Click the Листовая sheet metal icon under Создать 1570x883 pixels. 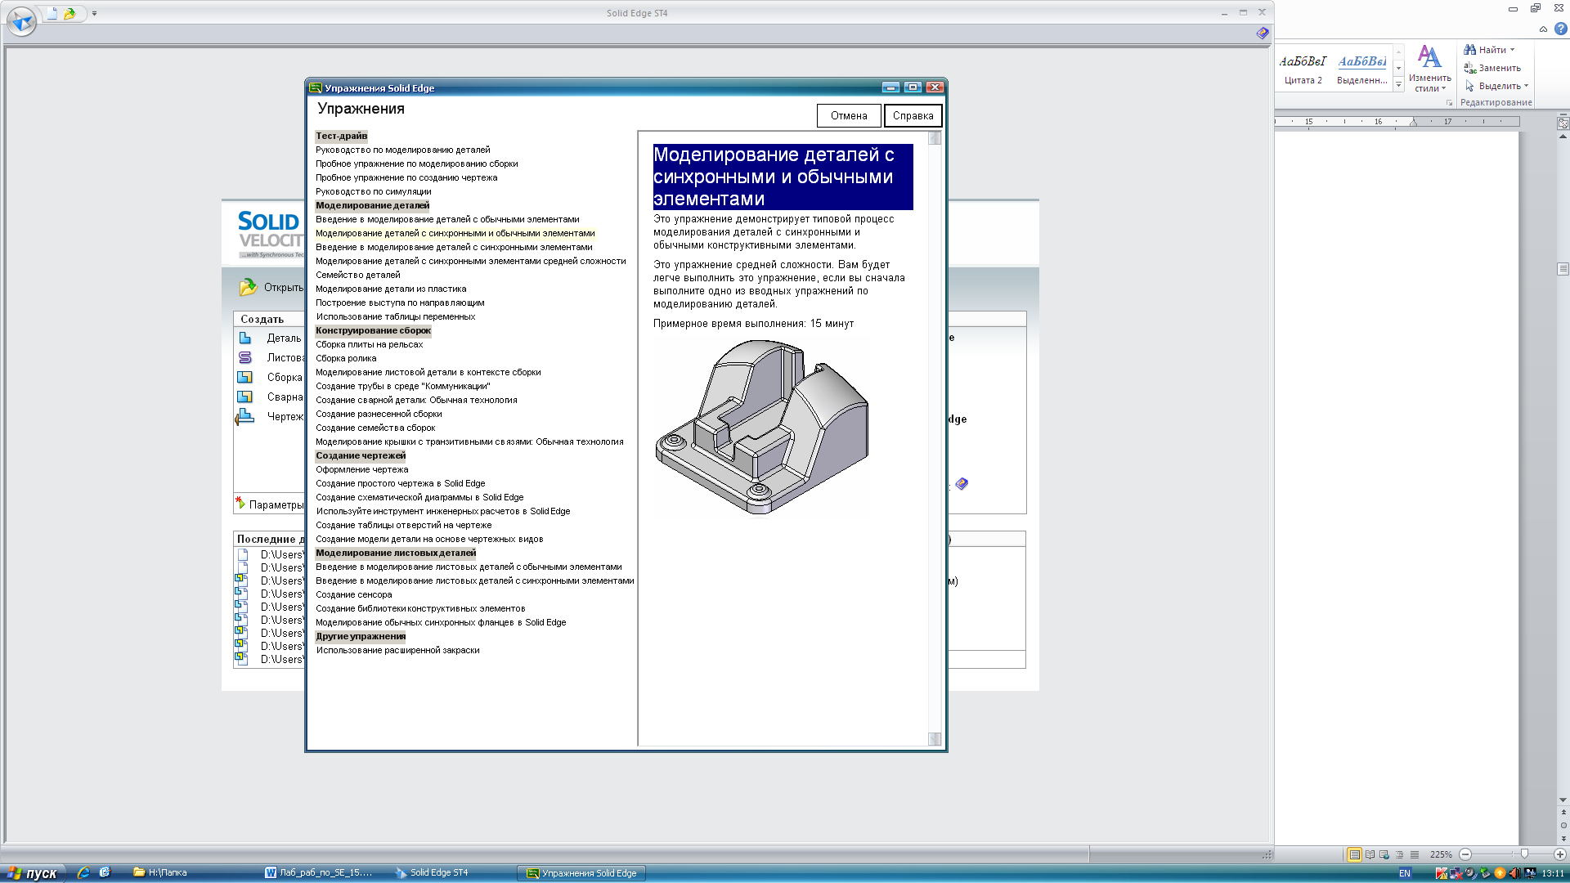point(245,357)
